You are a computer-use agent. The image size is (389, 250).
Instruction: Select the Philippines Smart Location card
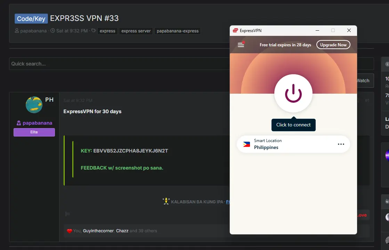(293, 144)
